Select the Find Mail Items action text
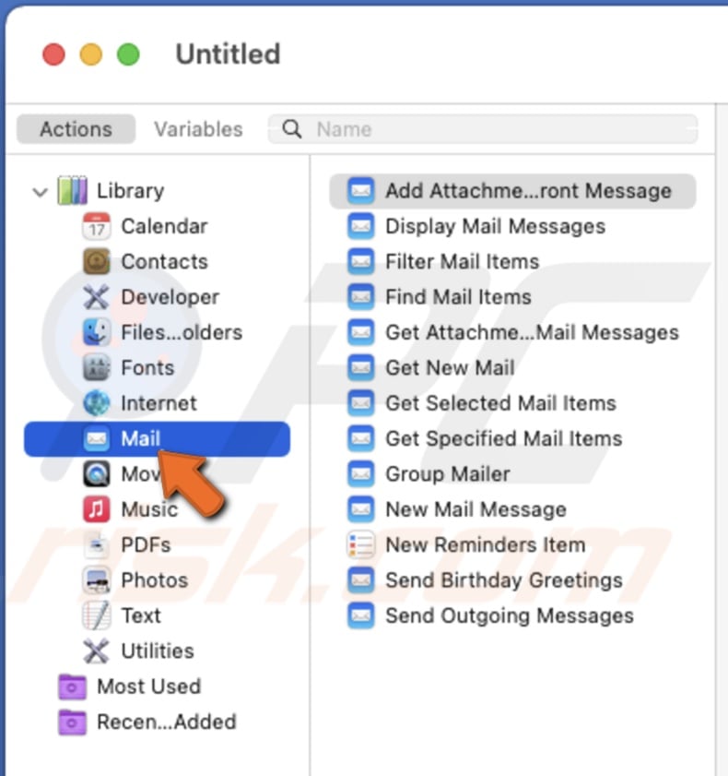This screenshot has width=728, height=776. [x=458, y=297]
